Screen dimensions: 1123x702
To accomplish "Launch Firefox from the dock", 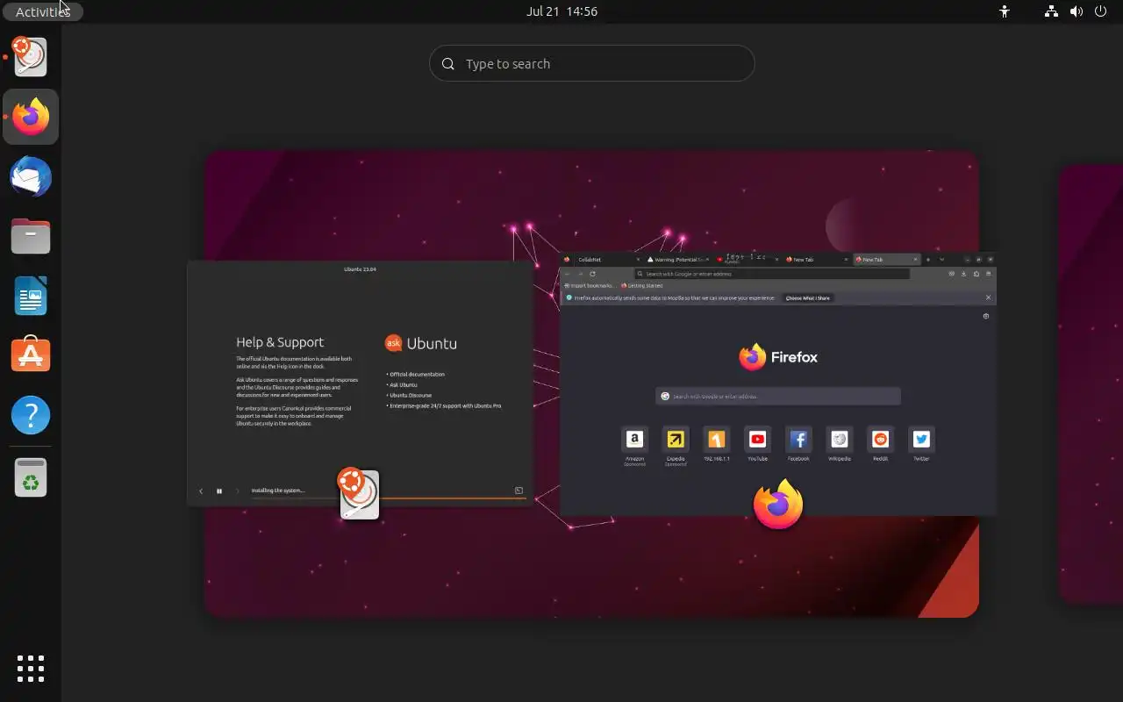I will (x=31, y=117).
